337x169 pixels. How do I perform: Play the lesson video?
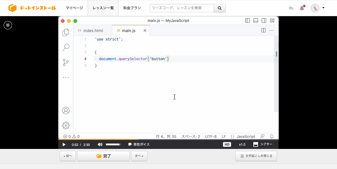click(x=64, y=144)
